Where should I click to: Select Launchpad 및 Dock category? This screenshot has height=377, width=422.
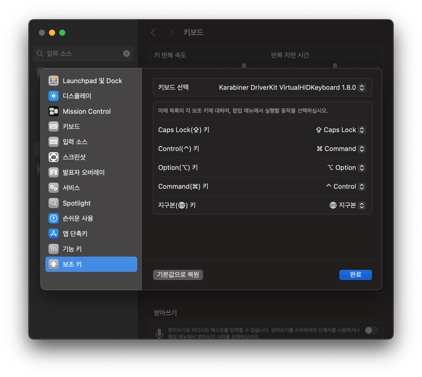tap(91, 81)
